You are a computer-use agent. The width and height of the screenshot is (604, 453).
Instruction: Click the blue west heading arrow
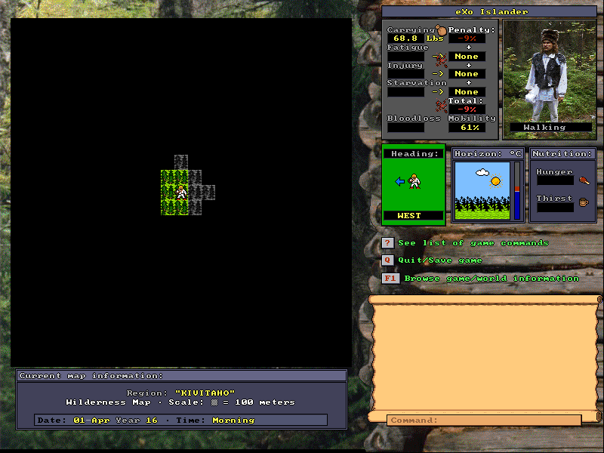pos(400,181)
